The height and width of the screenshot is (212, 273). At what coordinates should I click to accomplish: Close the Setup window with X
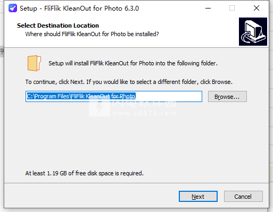[x=257, y=8]
